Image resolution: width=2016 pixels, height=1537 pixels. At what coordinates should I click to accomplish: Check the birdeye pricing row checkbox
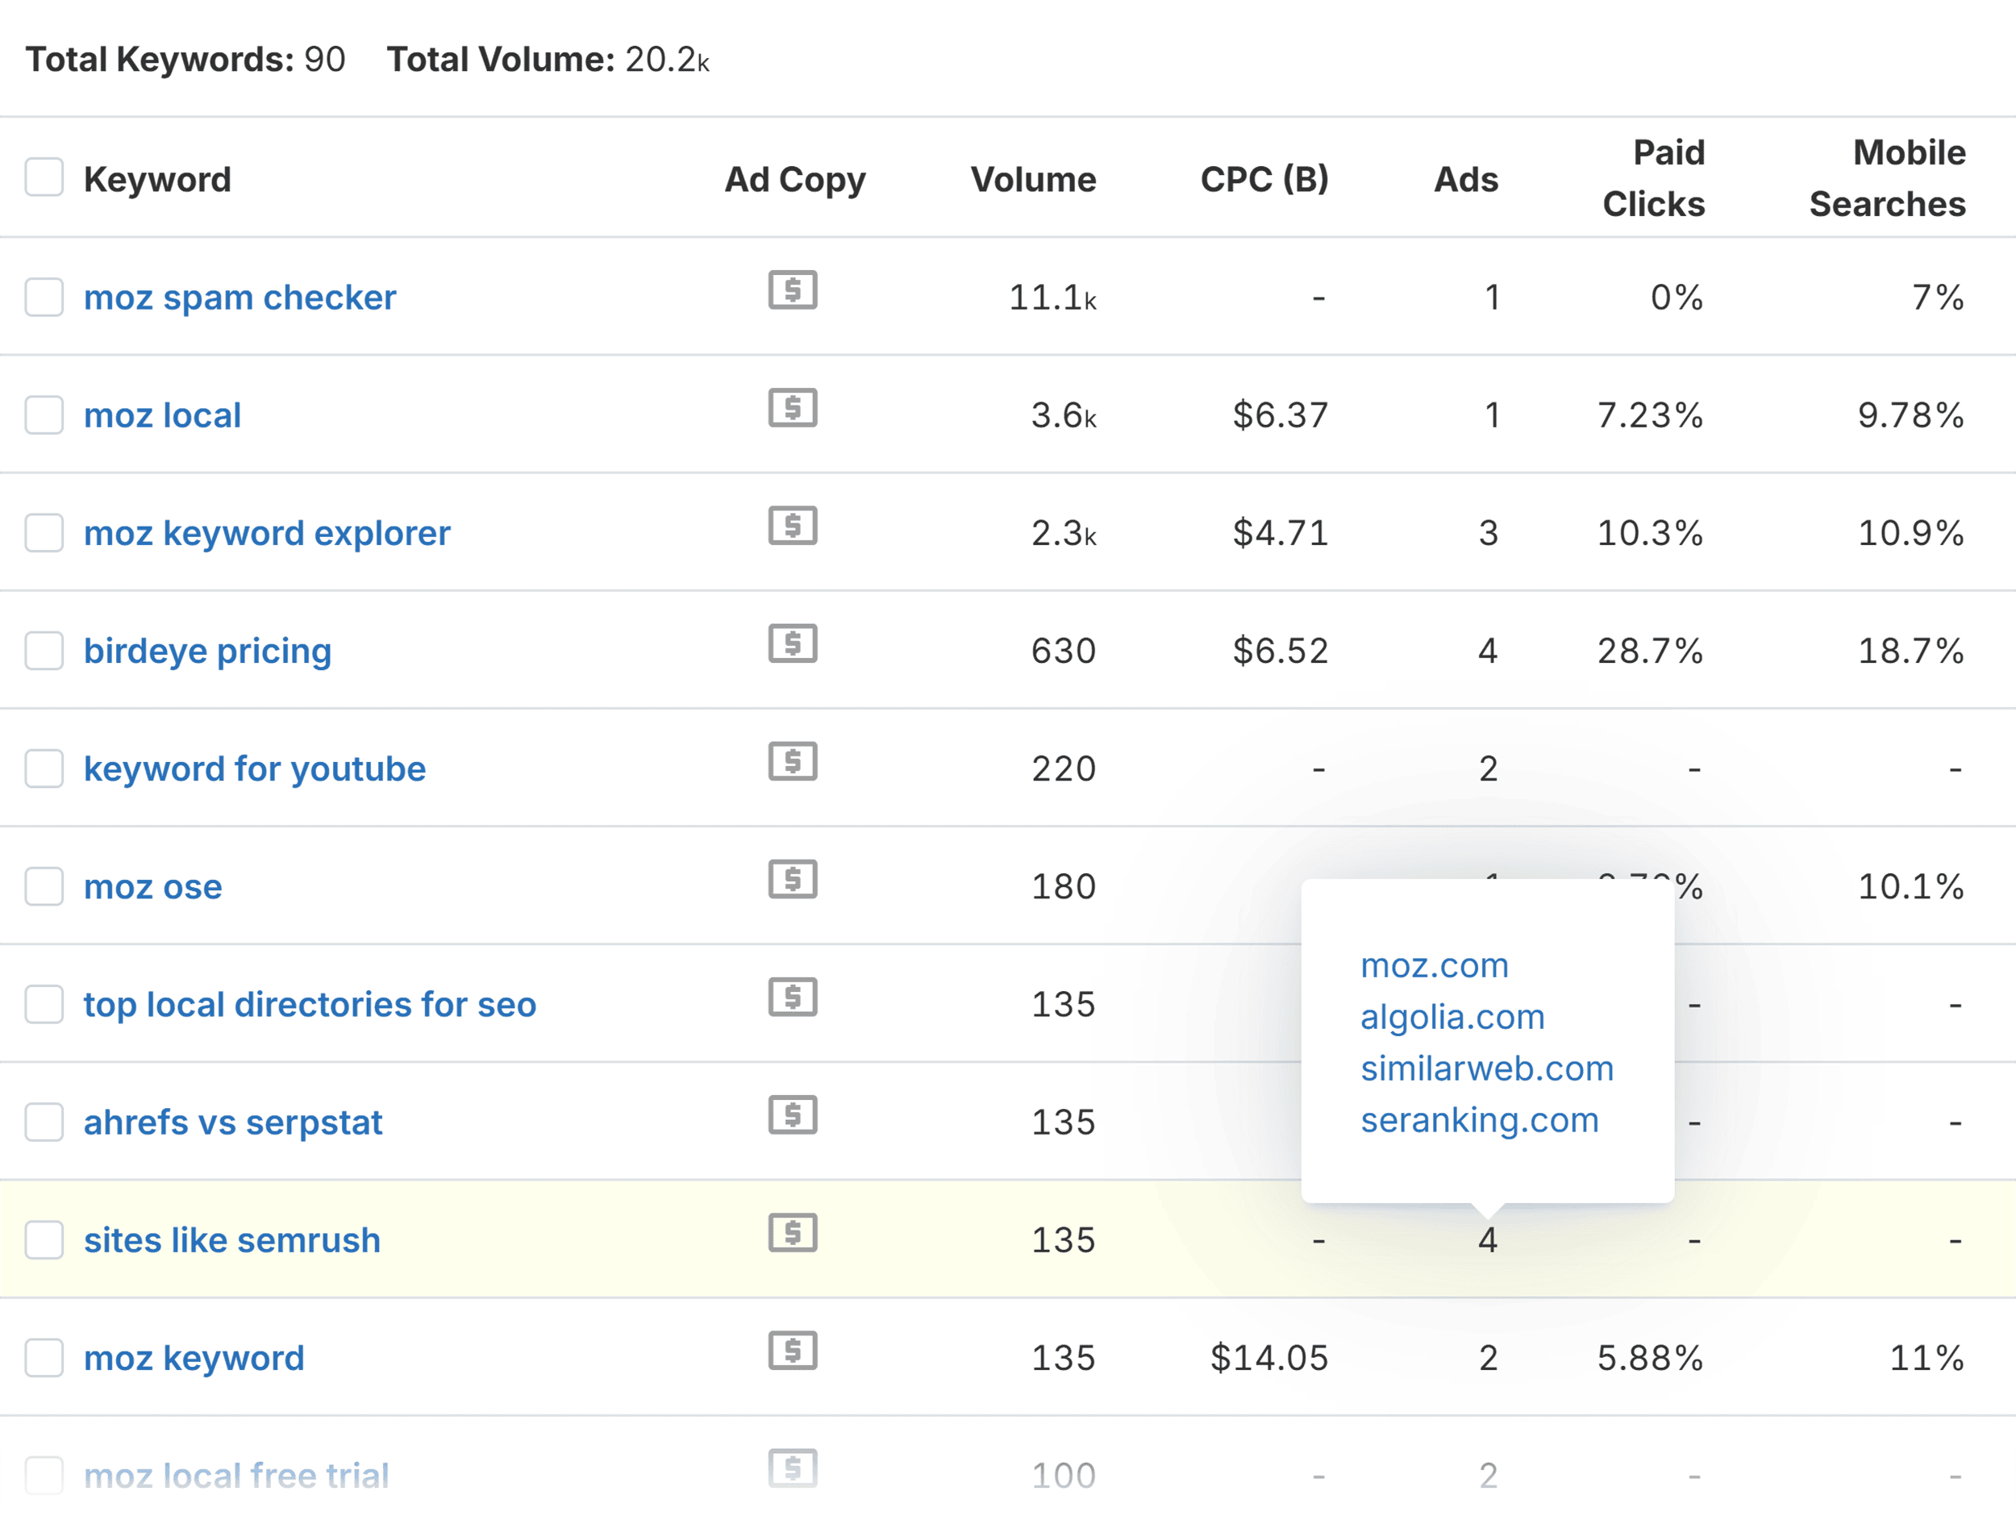pos(44,651)
